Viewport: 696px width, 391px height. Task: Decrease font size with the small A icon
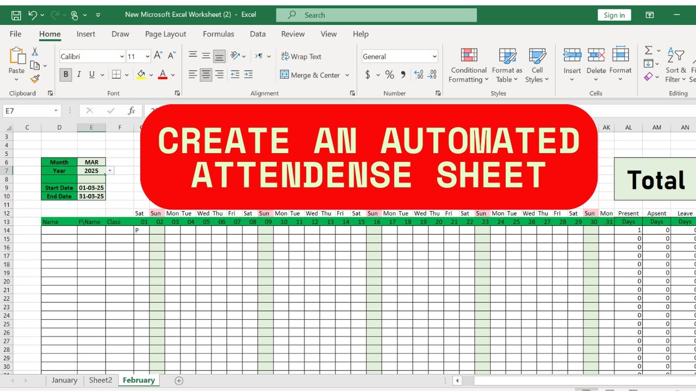coord(172,55)
